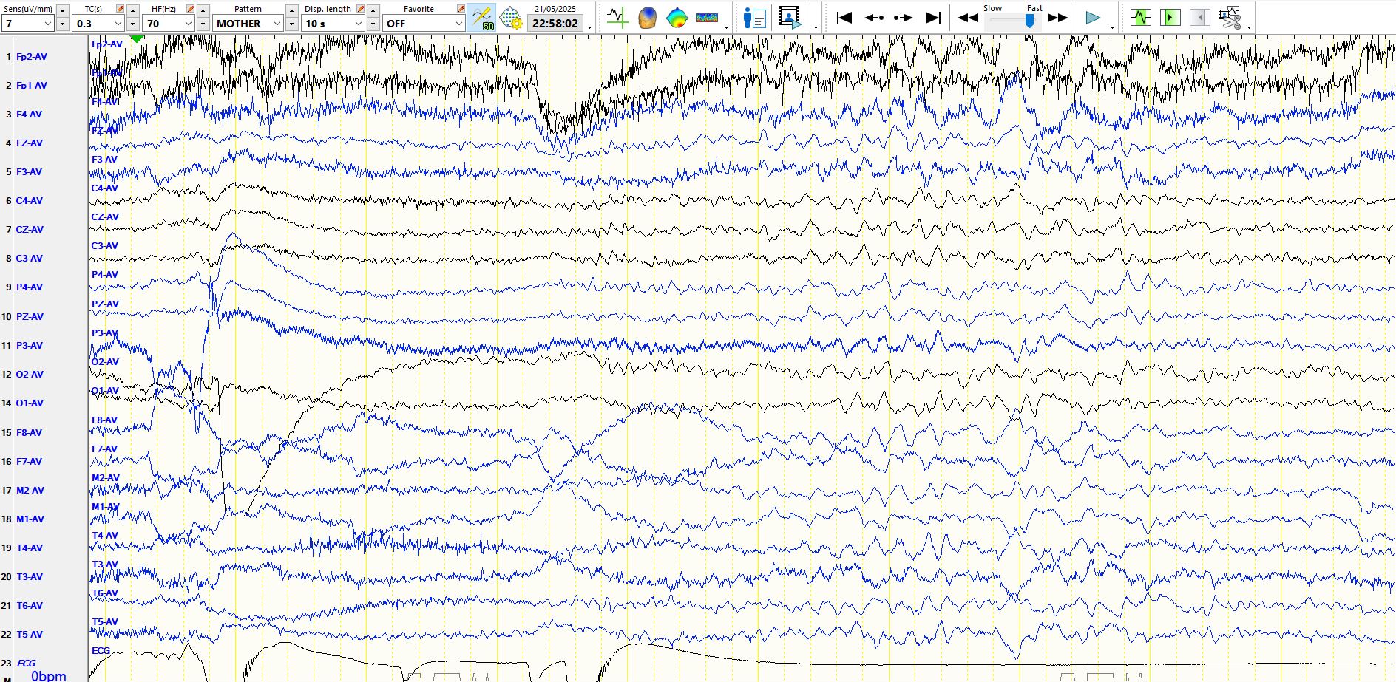Open the Pattern dropdown showing MOTHER
This screenshot has height=682, width=1396.
[x=248, y=24]
